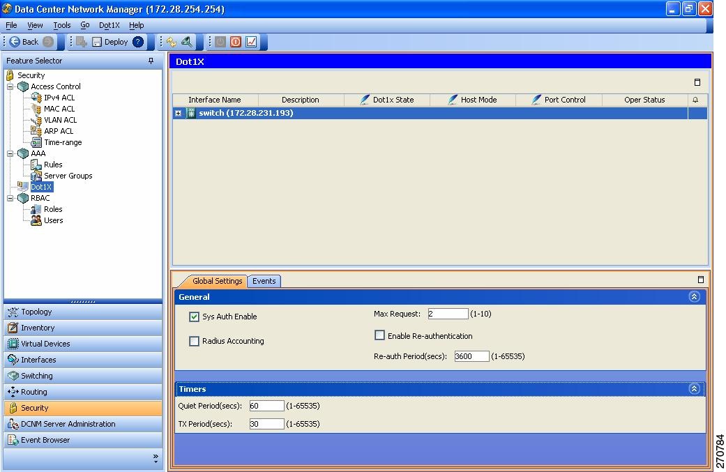This screenshot has height=472, width=726.
Task: Sort by Oper Status column header
Action: pyautogui.click(x=645, y=100)
